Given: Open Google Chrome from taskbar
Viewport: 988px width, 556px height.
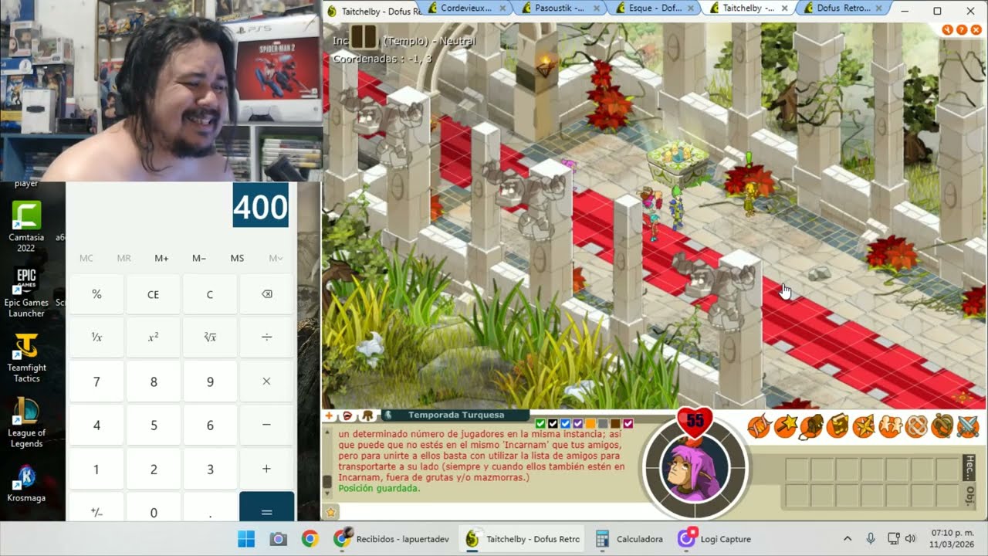Looking at the screenshot, I should 310,539.
